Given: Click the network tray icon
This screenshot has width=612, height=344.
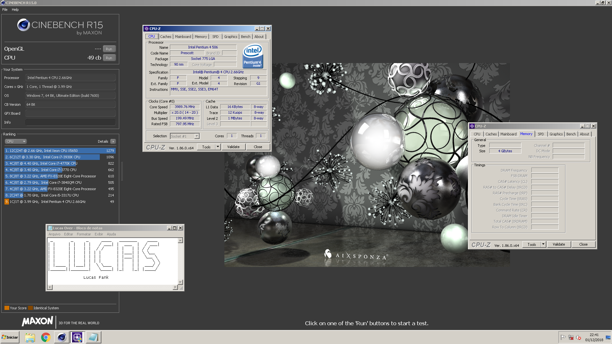Looking at the screenshot, I should pos(571,337).
